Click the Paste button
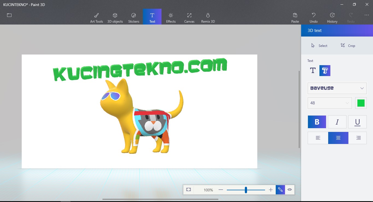373x202 pixels. coord(295,16)
